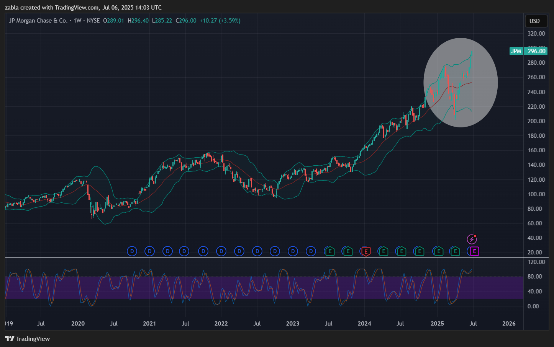The image size is (554, 347).
Task: Click the TradingView logo at bottom left
Action: click(28, 339)
